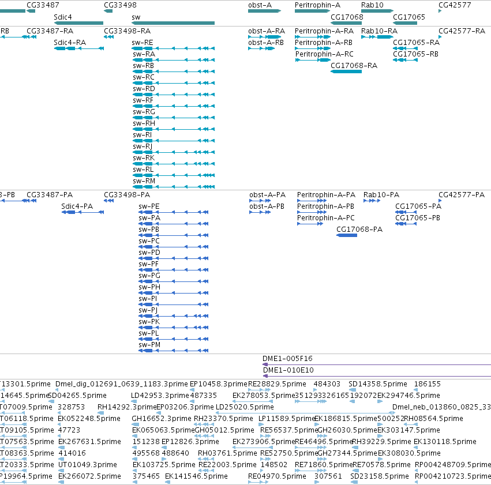Select the Sdic4 gene bar
Viewport: 491px width, 485px height.
tap(78, 23)
